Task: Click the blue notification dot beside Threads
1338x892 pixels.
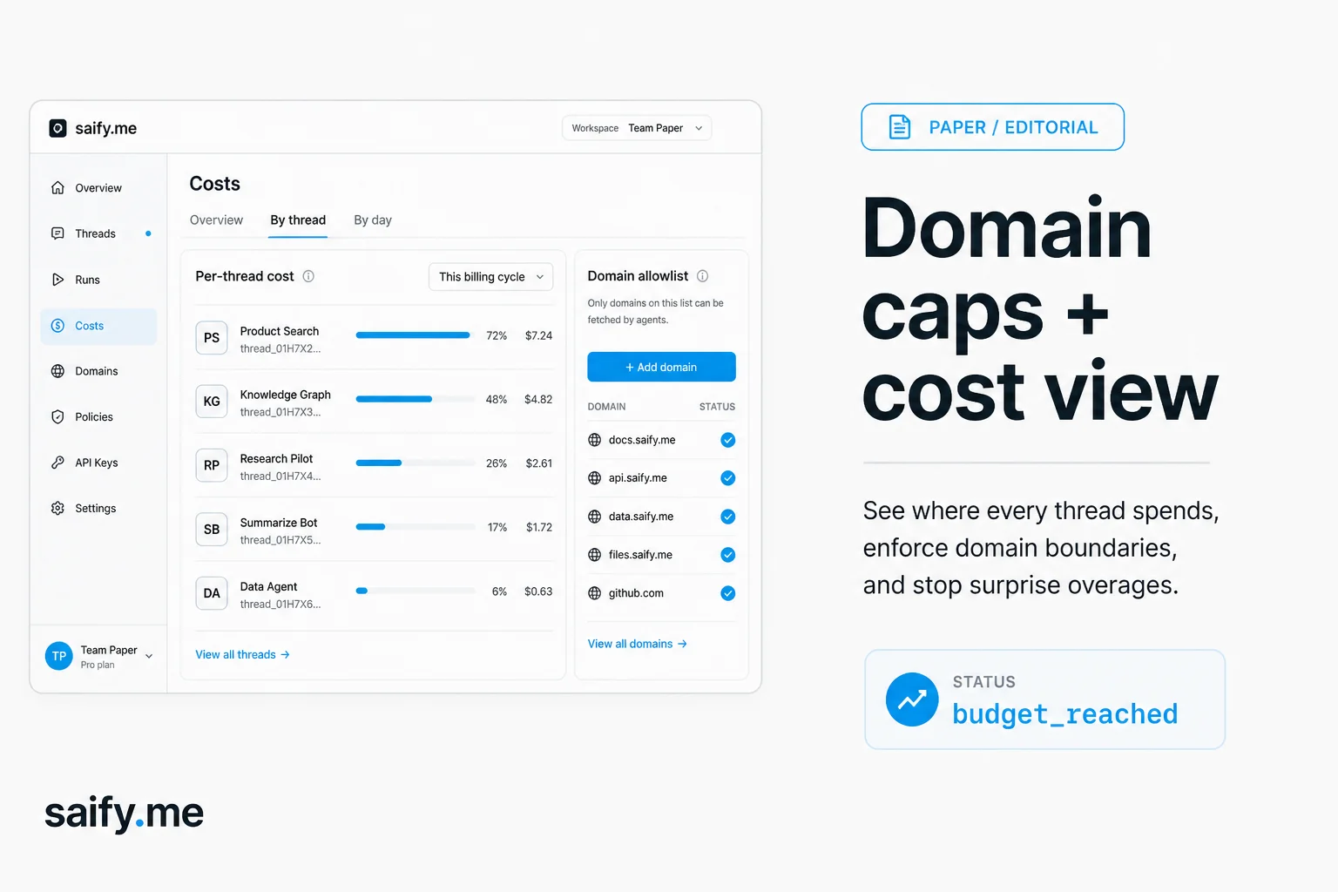Action: point(148,233)
